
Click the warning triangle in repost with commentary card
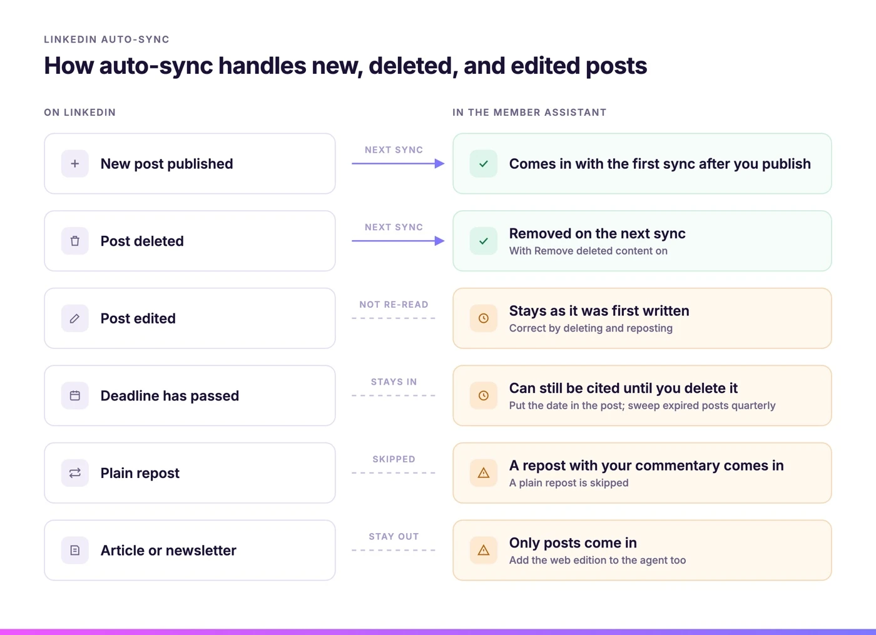pyautogui.click(x=484, y=473)
